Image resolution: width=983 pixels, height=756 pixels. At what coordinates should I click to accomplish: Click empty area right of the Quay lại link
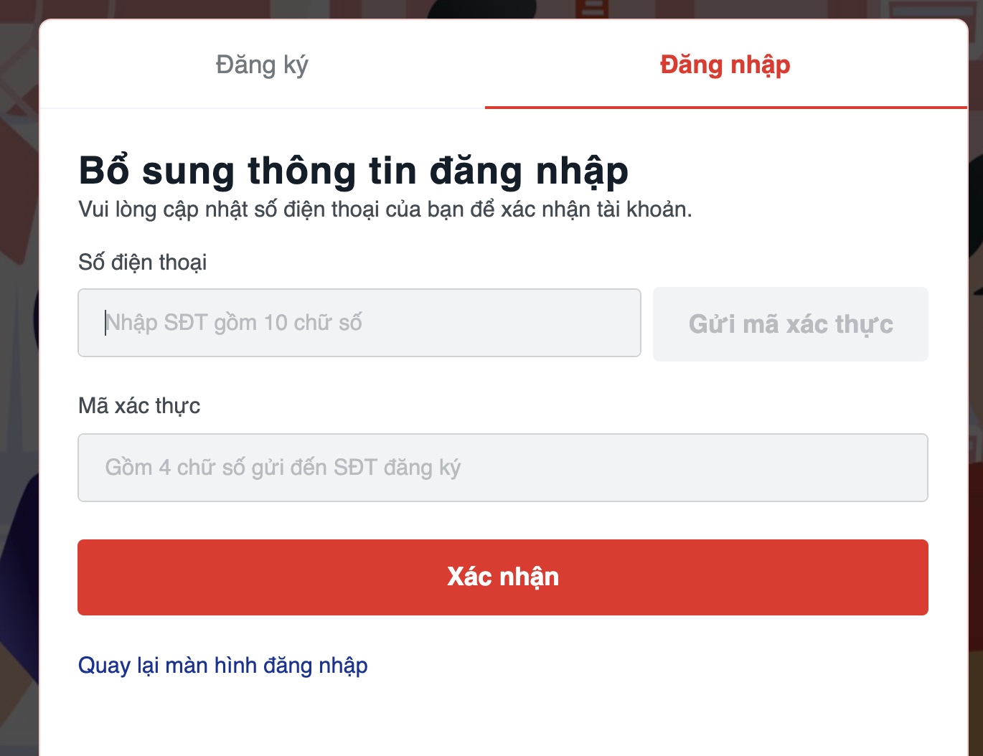pyautogui.click(x=646, y=666)
